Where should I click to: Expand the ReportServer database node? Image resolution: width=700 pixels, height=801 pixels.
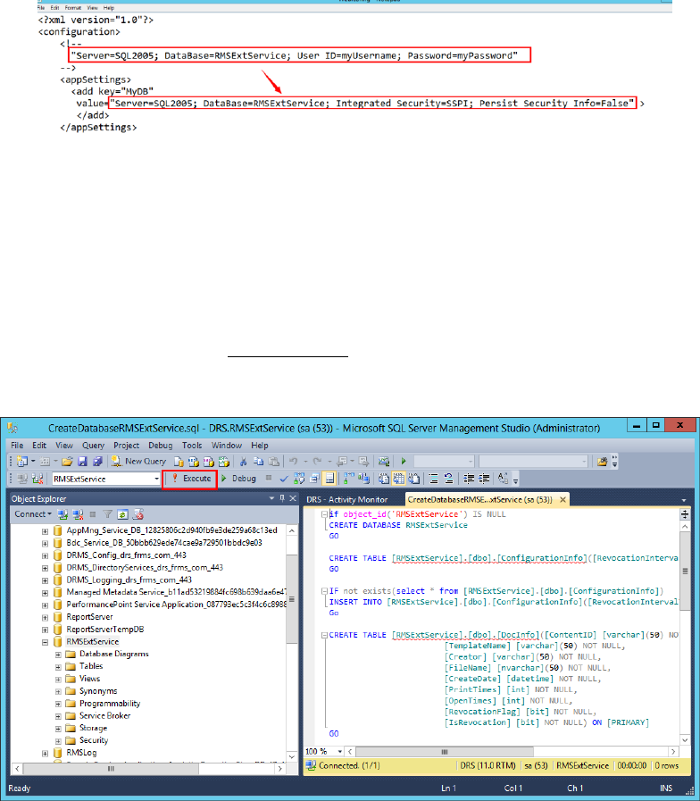point(45,618)
